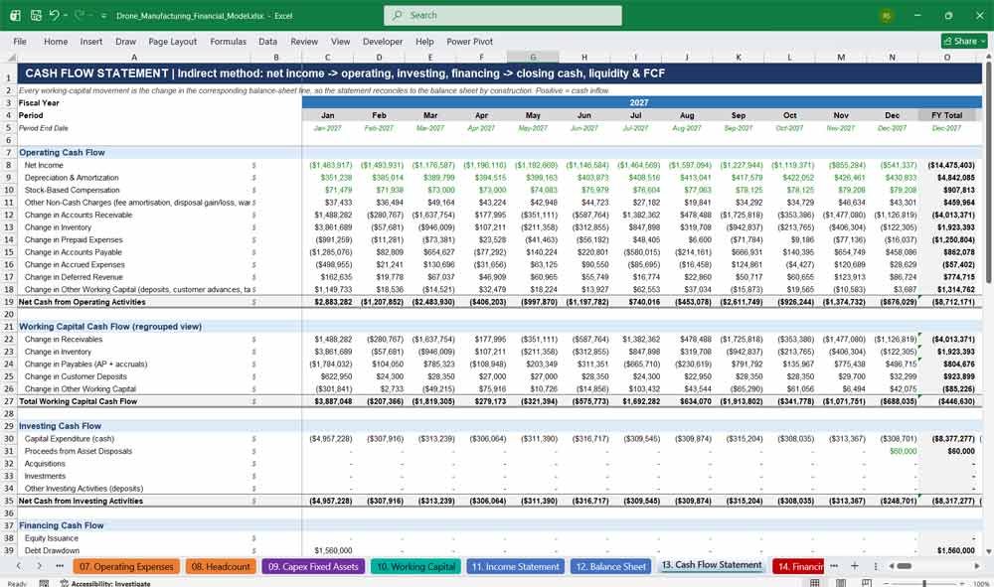994x587 pixels.
Task: Switch to Page Break Preview icon
Action: (867, 583)
